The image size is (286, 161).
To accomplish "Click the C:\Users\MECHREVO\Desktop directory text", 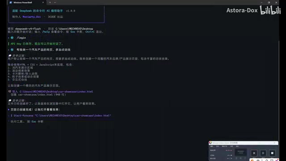I will point(74,29).
